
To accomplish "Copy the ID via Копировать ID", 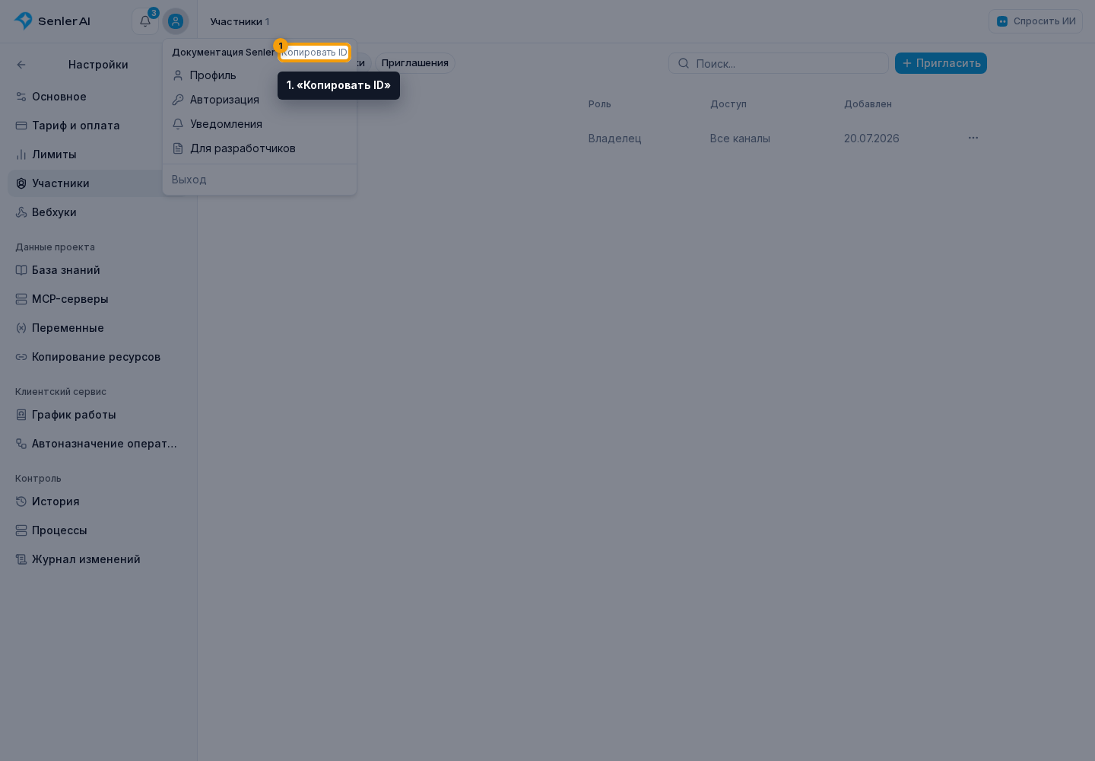I will (x=314, y=53).
